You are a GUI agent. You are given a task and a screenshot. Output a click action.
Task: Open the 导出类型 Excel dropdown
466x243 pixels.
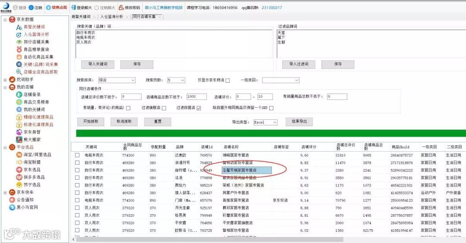tap(265, 122)
